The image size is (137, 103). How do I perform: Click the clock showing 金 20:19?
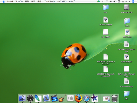click(x=126, y=1)
